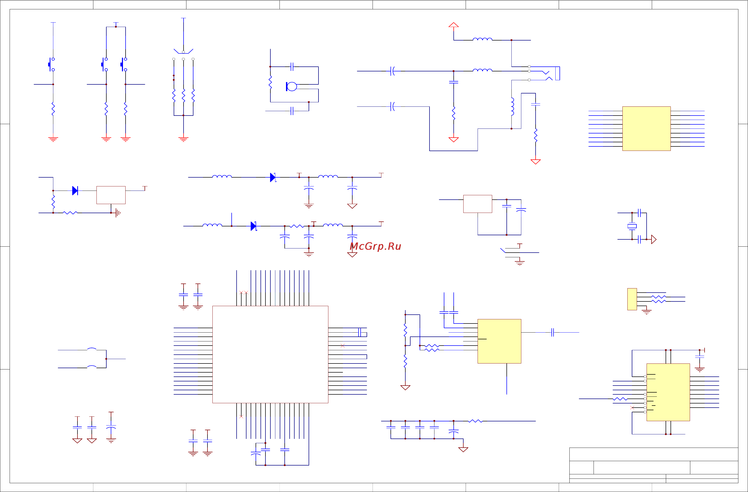Select the small yellow connector block
The height and width of the screenshot is (492, 748).
[632, 299]
